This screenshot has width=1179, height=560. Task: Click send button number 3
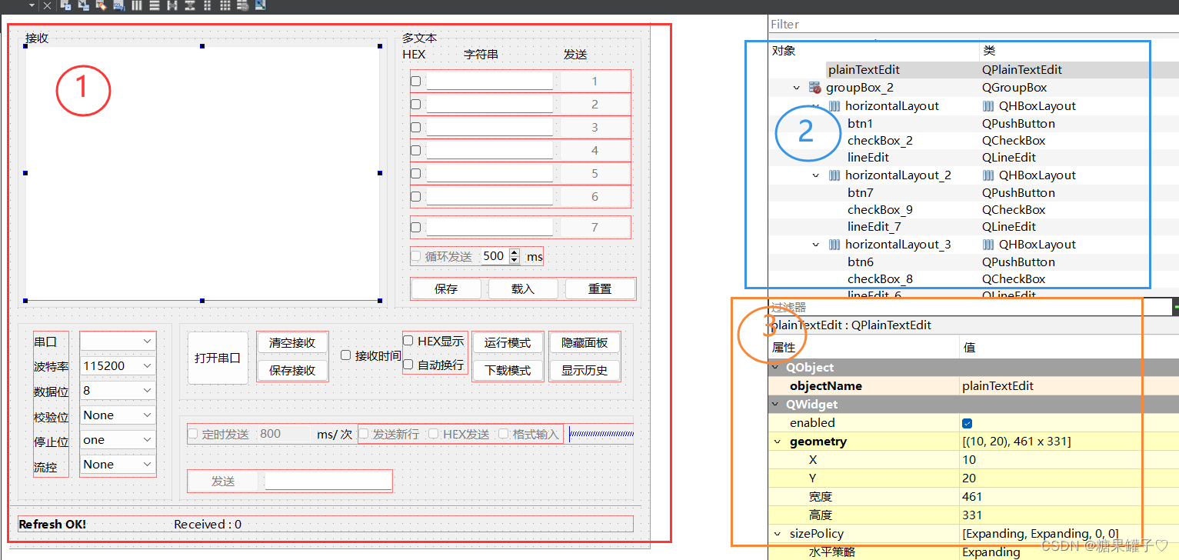tap(594, 127)
